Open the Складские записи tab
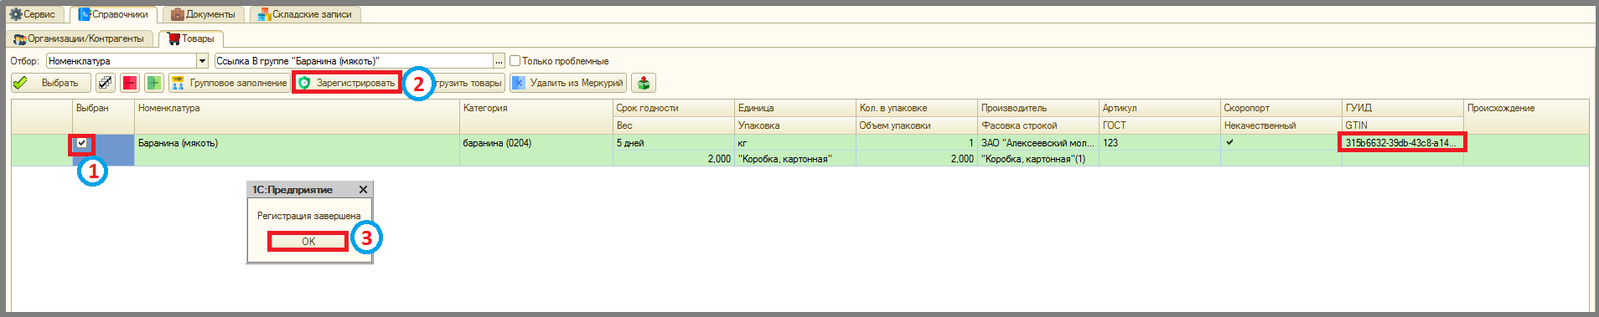This screenshot has height=317, width=1599. (305, 14)
